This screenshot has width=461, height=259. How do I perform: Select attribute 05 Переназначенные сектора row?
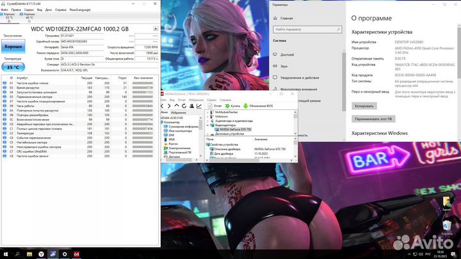(79, 97)
